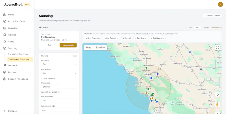Click the Min employees input field
This screenshot has height=114, width=226.
tap(59, 100)
